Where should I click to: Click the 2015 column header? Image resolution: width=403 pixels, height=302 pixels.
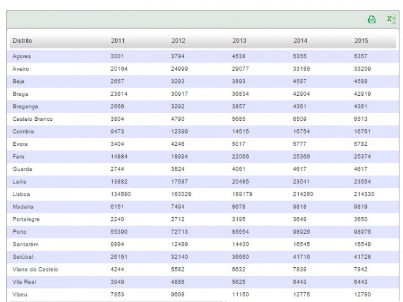[361, 41]
